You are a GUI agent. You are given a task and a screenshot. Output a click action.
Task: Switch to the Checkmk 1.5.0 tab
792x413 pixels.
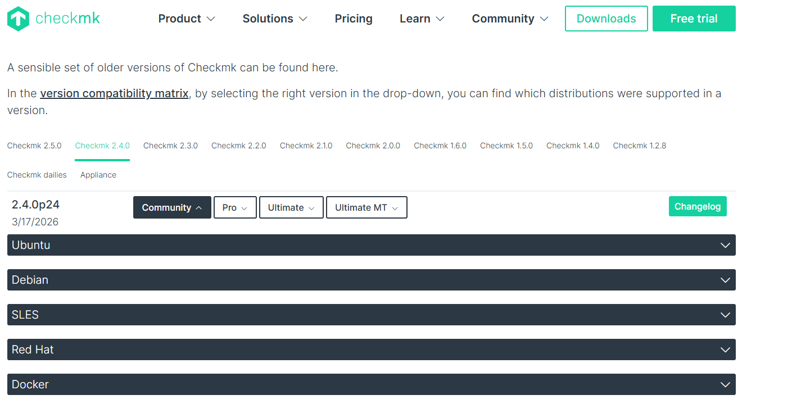[506, 146]
